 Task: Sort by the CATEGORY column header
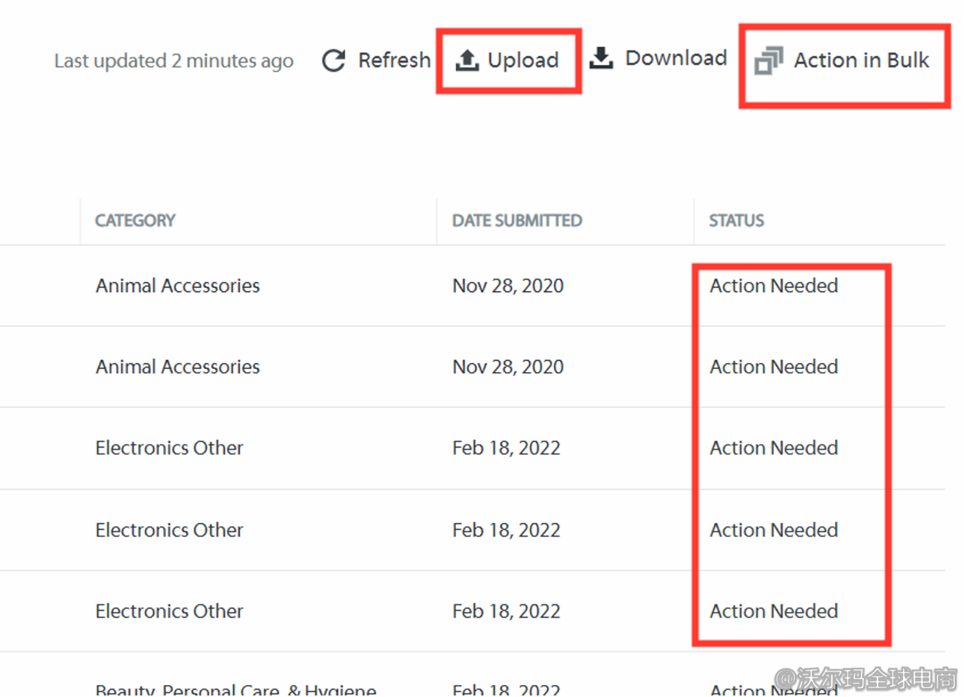pos(135,220)
